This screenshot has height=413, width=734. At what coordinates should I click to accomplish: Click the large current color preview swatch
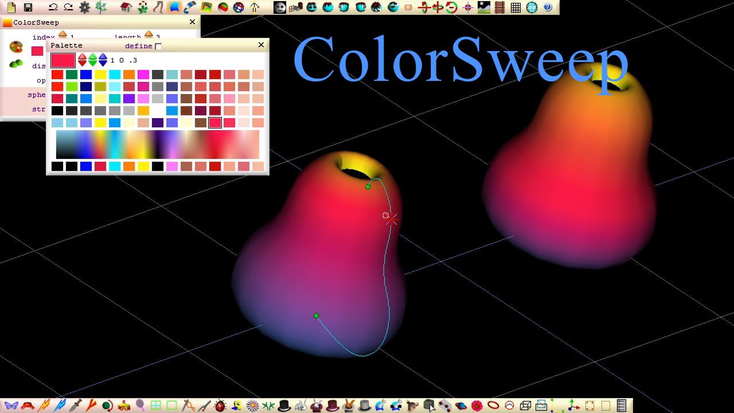63,60
